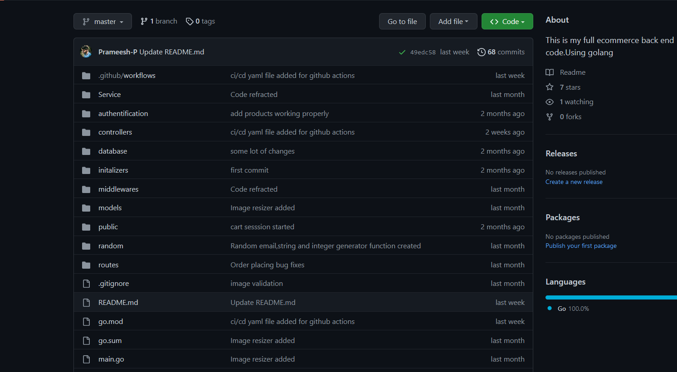Screen dimensions: 677x372
Task: Open the public folder
Action: tap(108, 227)
